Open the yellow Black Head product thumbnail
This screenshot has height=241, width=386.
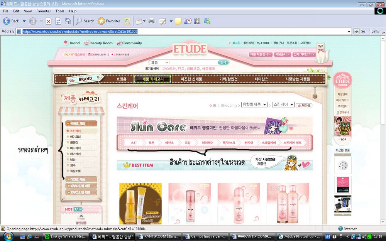(141, 204)
